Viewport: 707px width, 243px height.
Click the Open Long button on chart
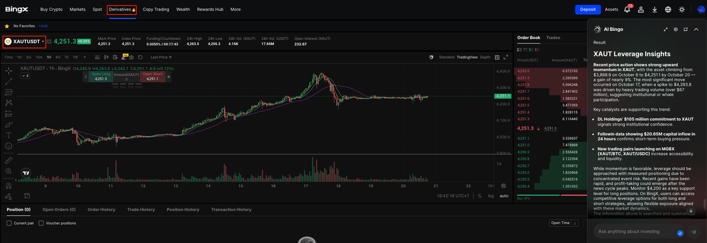101,76
